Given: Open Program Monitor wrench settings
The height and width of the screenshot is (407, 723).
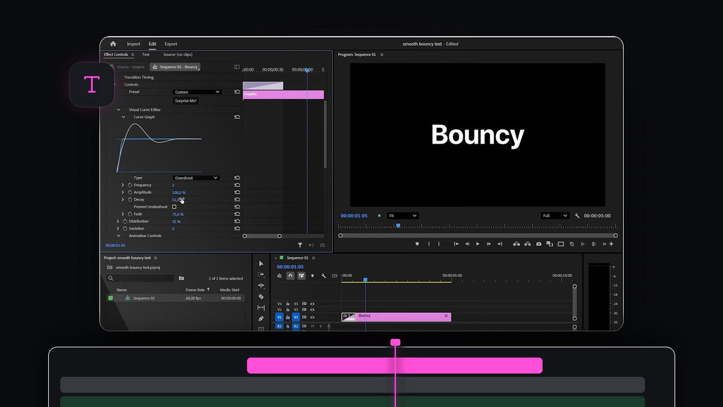Looking at the screenshot, I should point(577,216).
